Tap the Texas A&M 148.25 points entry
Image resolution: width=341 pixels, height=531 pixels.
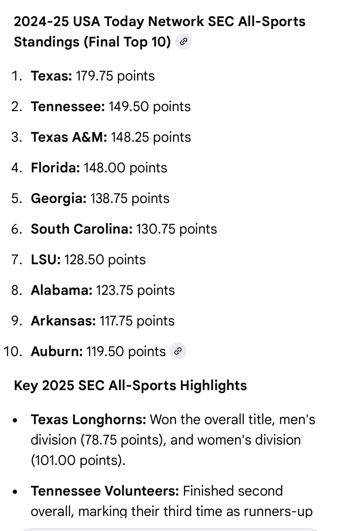pyautogui.click(x=111, y=137)
